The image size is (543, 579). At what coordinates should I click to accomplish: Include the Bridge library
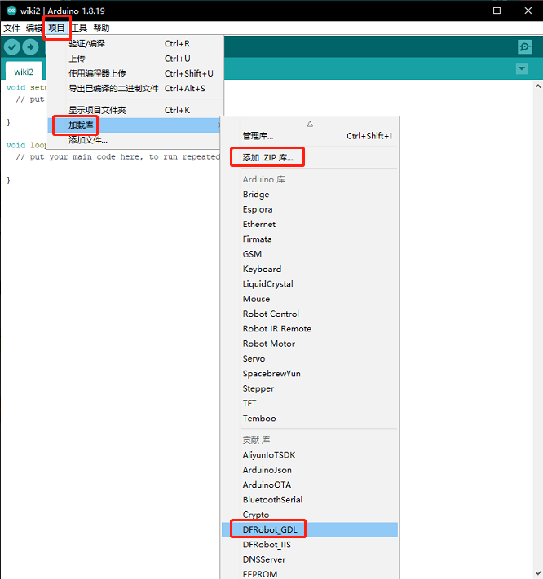(310, 195)
